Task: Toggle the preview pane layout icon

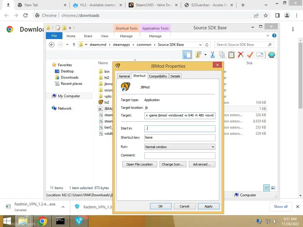Action: pyautogui.click(x=187, y=55)
